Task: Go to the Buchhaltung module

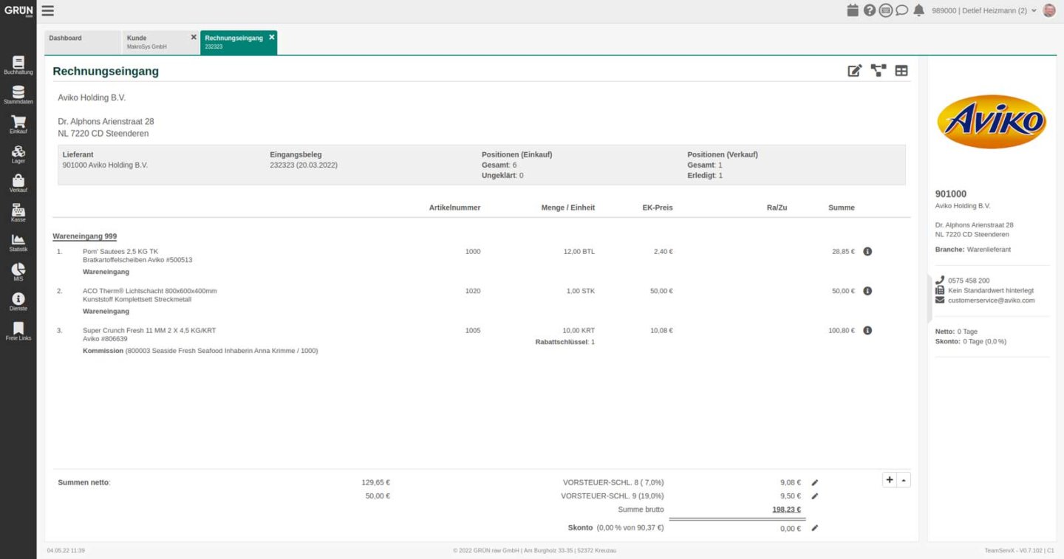Action: tap(18, 66)
